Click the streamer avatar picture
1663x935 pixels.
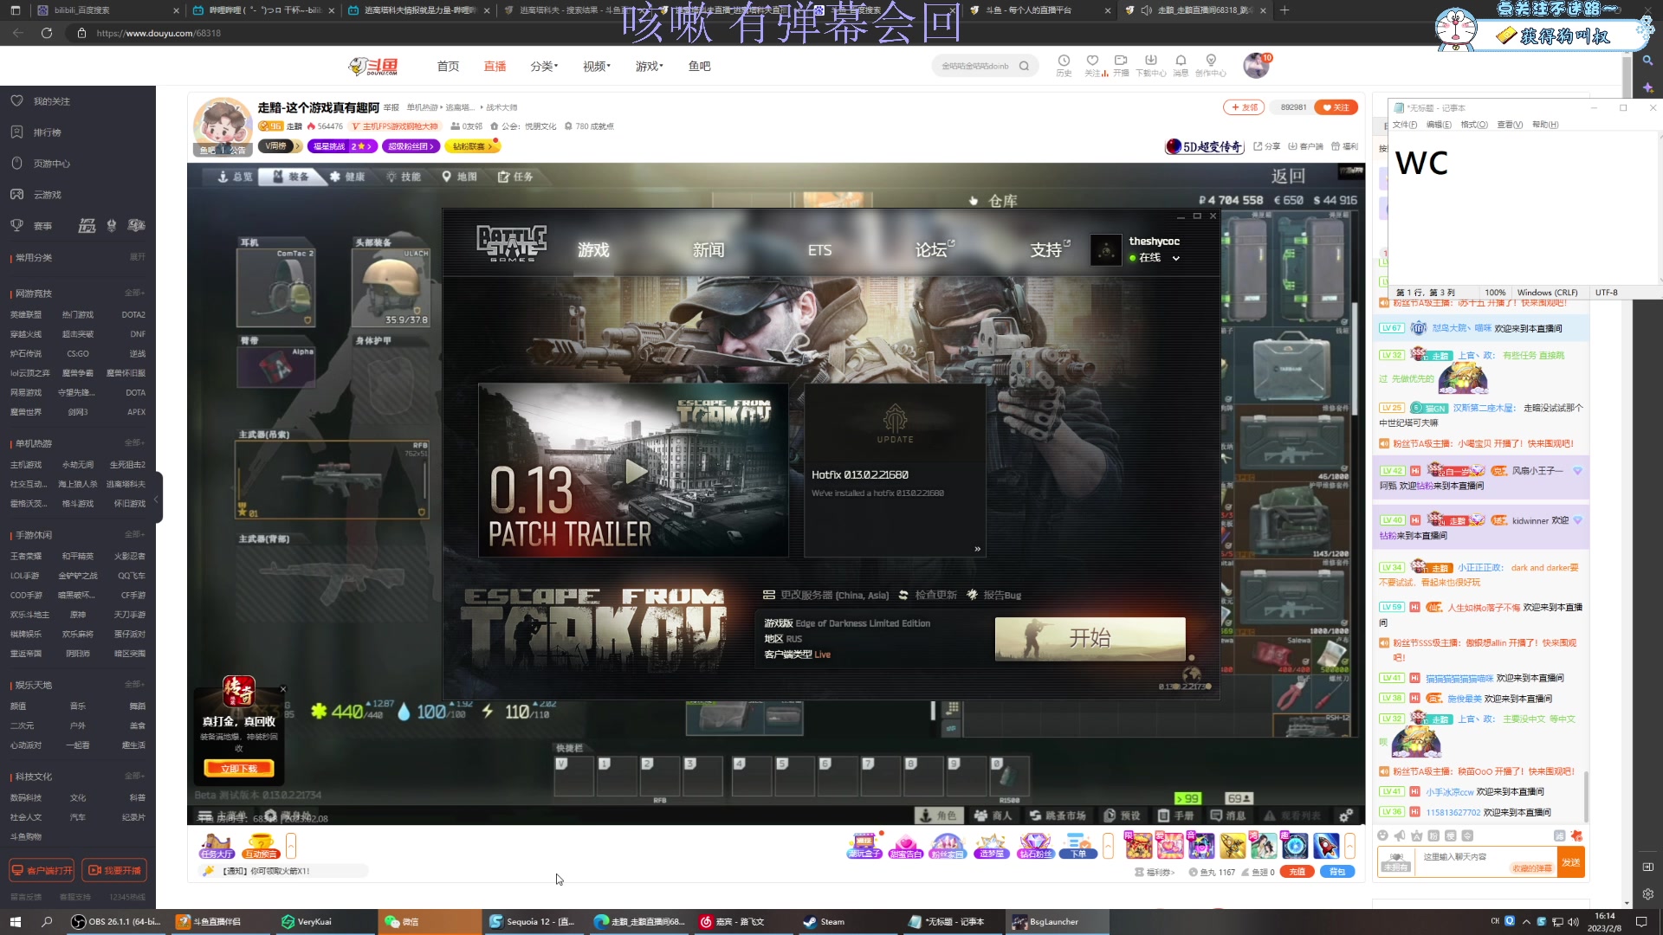coord(222,126)
